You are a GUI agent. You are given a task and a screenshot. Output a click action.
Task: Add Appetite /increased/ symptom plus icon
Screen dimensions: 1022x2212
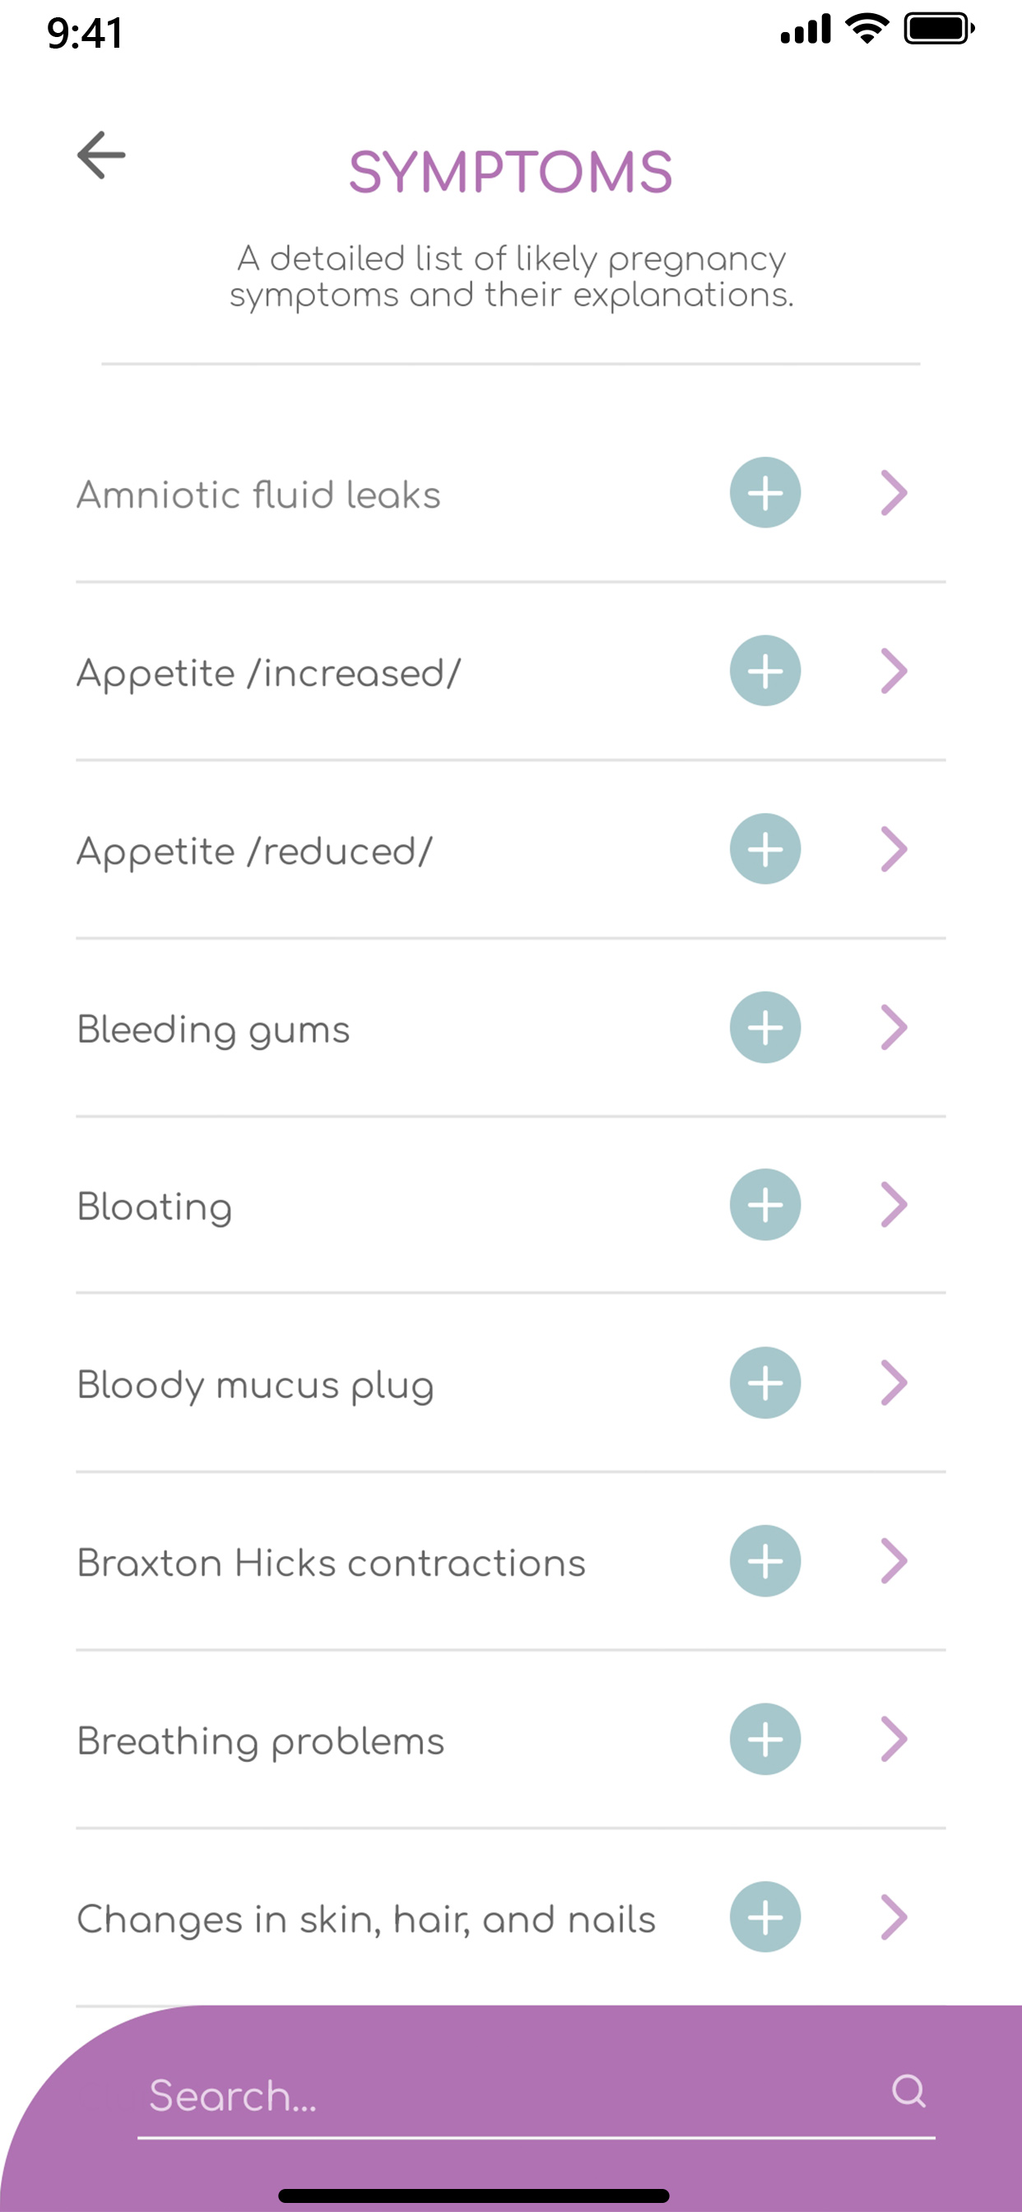click(765, 671)
